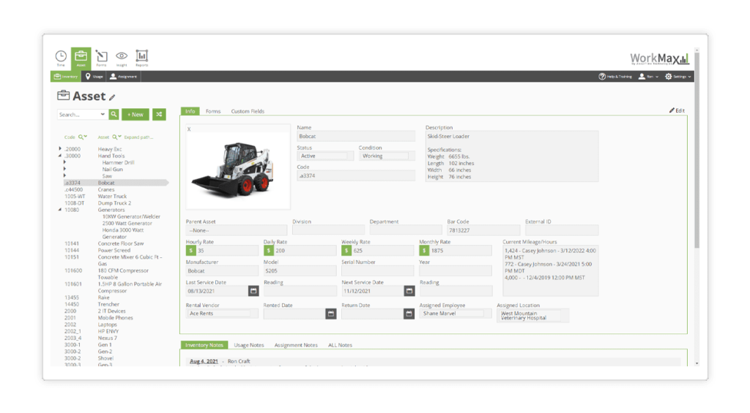Click the Edit link
Screen dimensions: 750x413
coord(677,110)
